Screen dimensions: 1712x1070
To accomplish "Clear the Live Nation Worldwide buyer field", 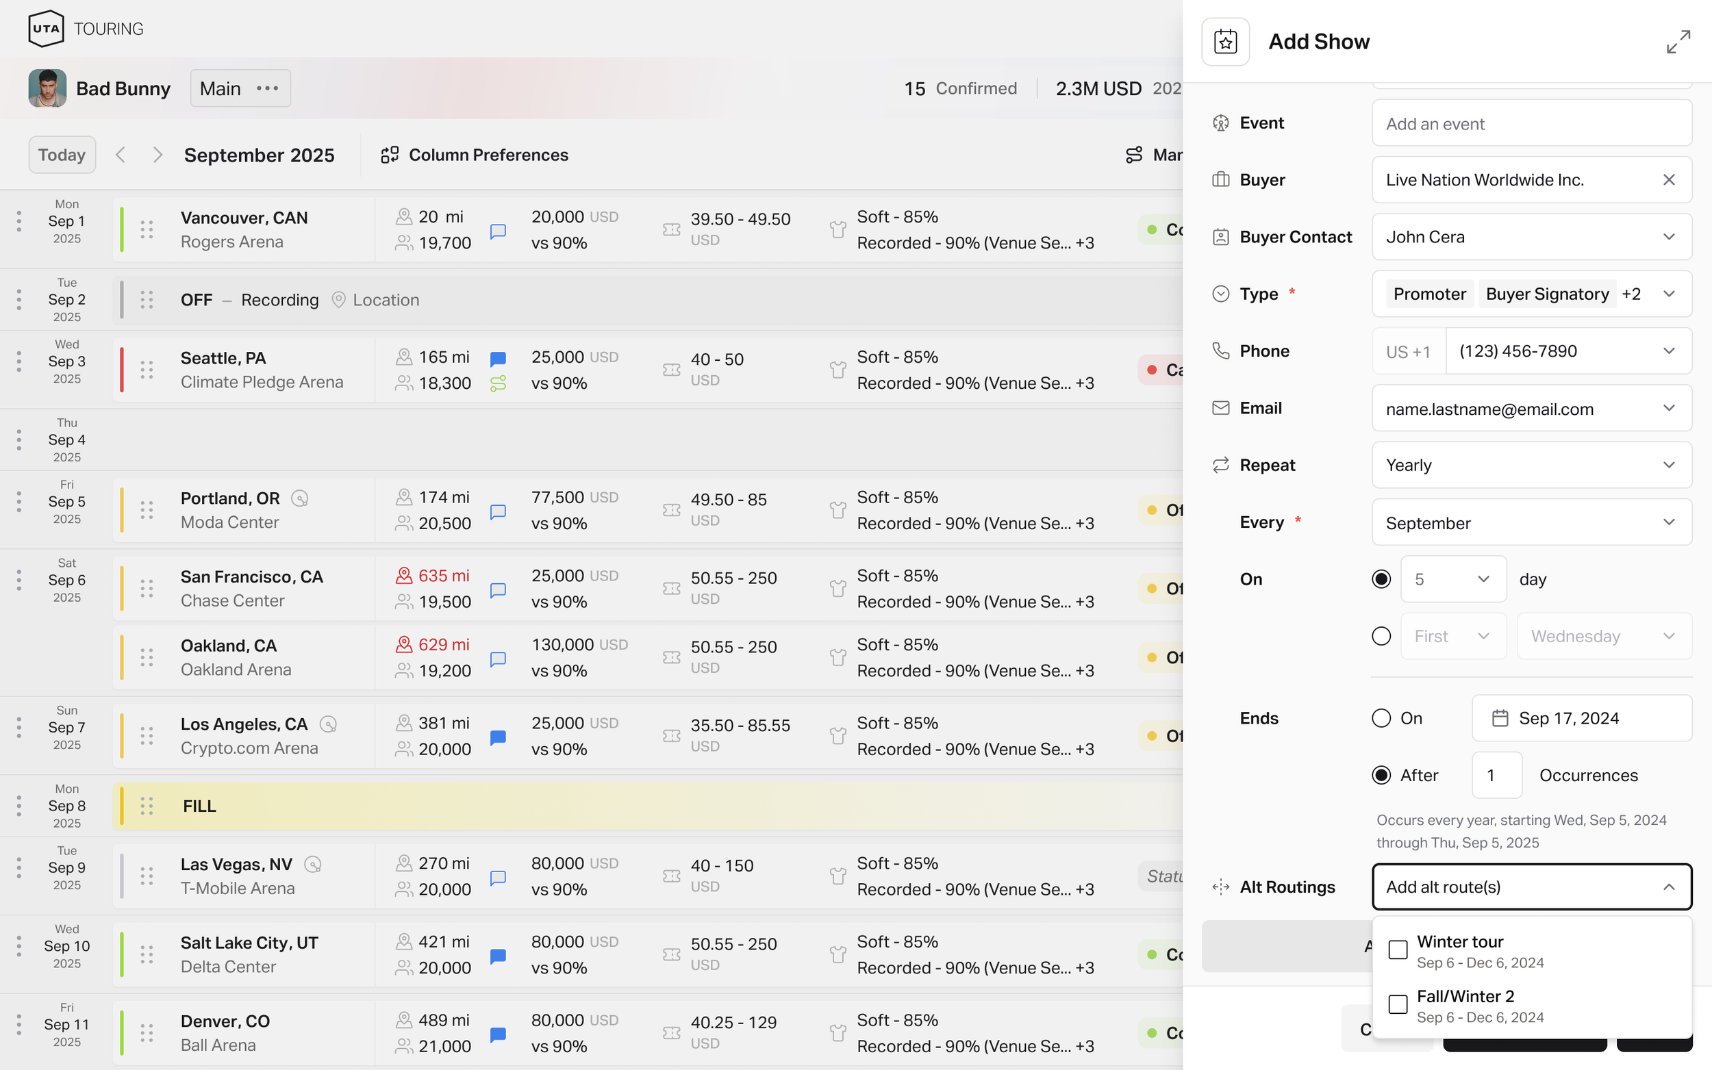I will [1668, 180].
